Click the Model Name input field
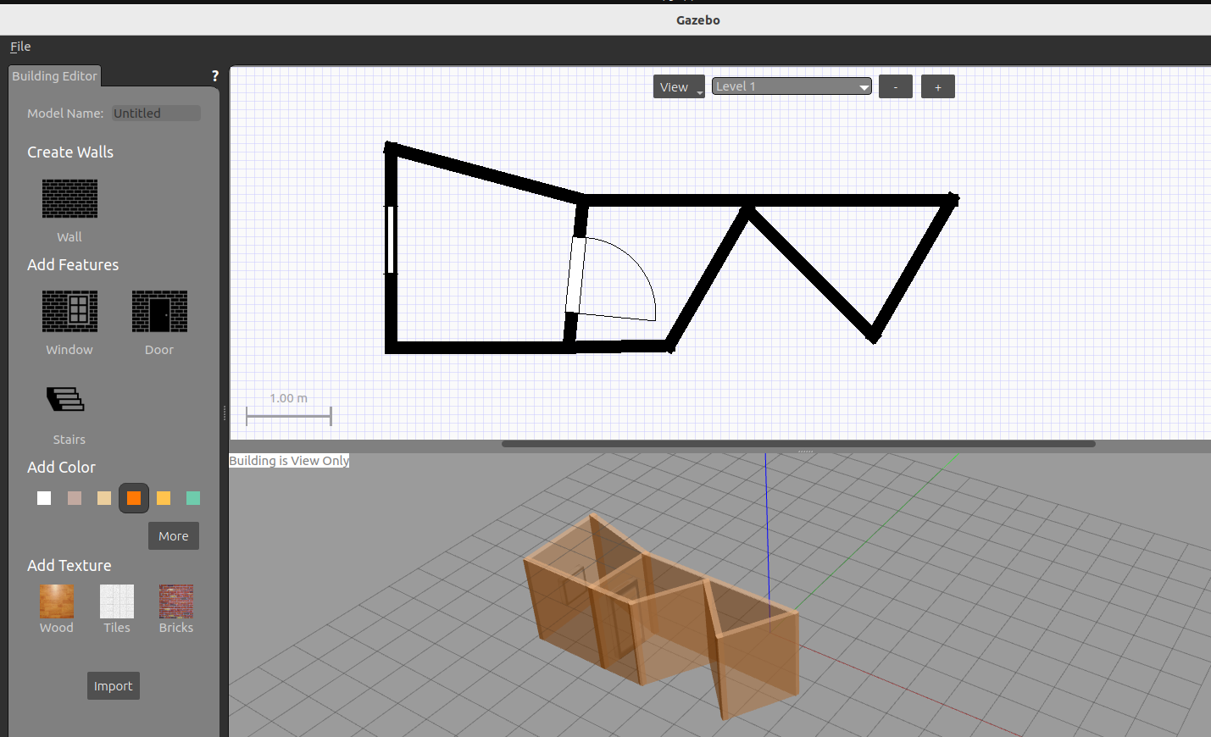This screenshot has height=737, width=1211. (156, 114)
